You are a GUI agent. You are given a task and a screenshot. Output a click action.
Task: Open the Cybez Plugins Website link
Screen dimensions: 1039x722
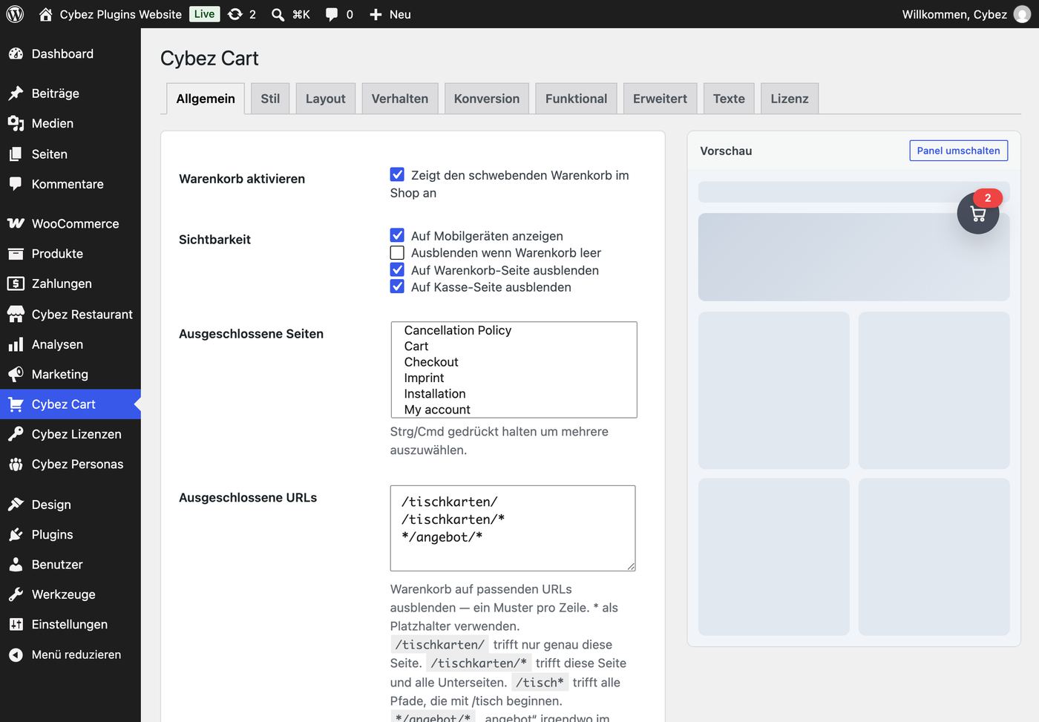point(121,14)
